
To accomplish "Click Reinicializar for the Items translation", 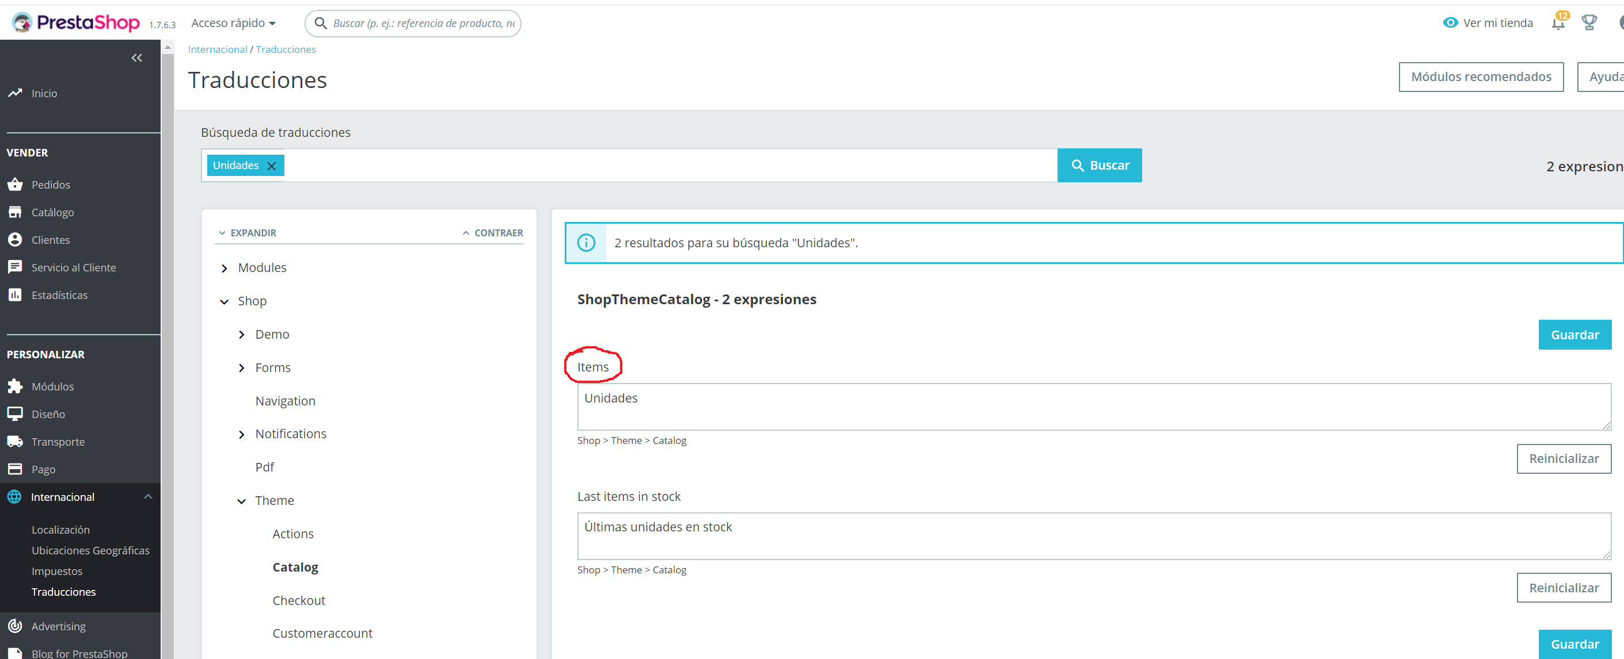I will (x=1564, y=459).
